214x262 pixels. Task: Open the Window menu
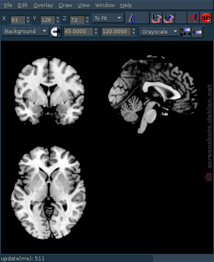coord(105,5)
